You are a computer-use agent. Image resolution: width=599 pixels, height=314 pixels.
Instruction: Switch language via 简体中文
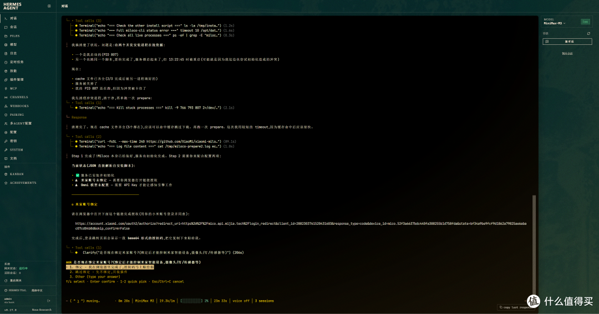(37, 290)
